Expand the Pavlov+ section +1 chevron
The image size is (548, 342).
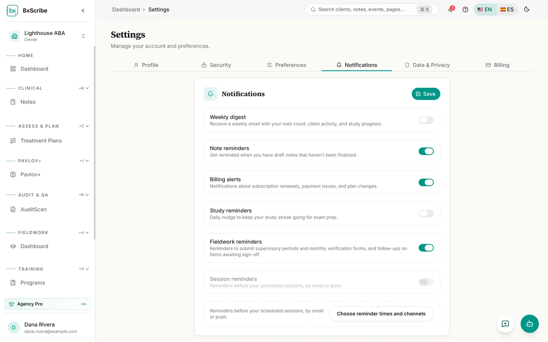coord(84,161)
